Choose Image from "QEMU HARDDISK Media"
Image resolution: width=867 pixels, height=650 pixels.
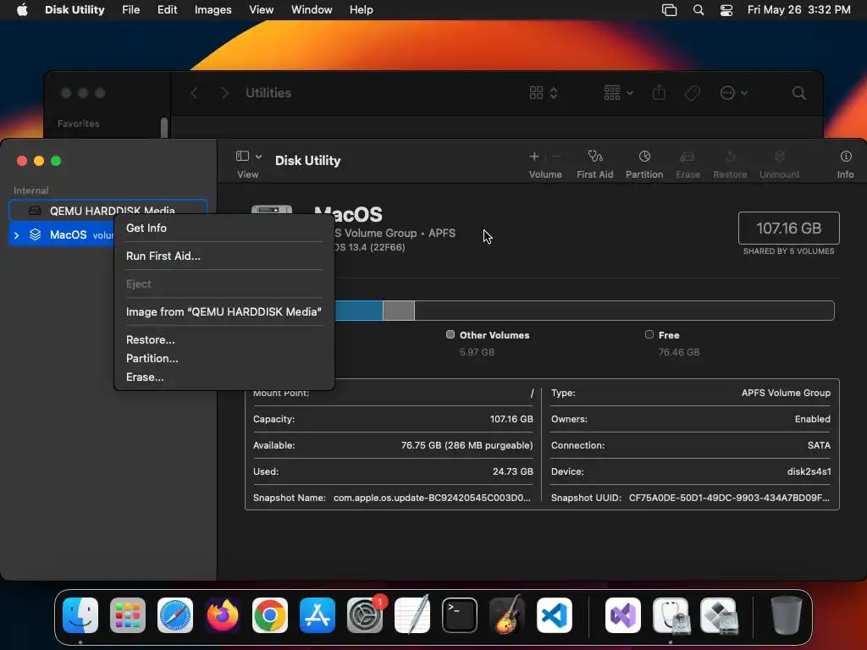point(224,311)
